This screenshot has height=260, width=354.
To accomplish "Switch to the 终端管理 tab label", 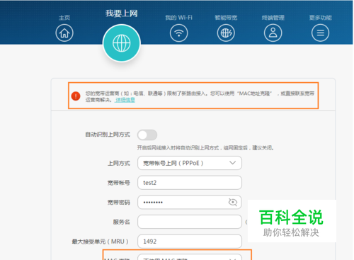I will pyautogui.click(x=273, y=18).
